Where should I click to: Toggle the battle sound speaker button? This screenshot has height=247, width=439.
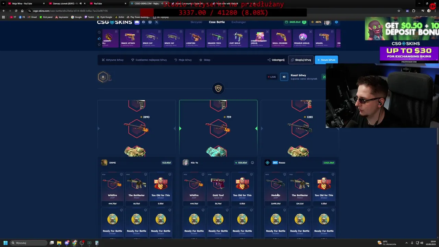[x=284, y=77]
